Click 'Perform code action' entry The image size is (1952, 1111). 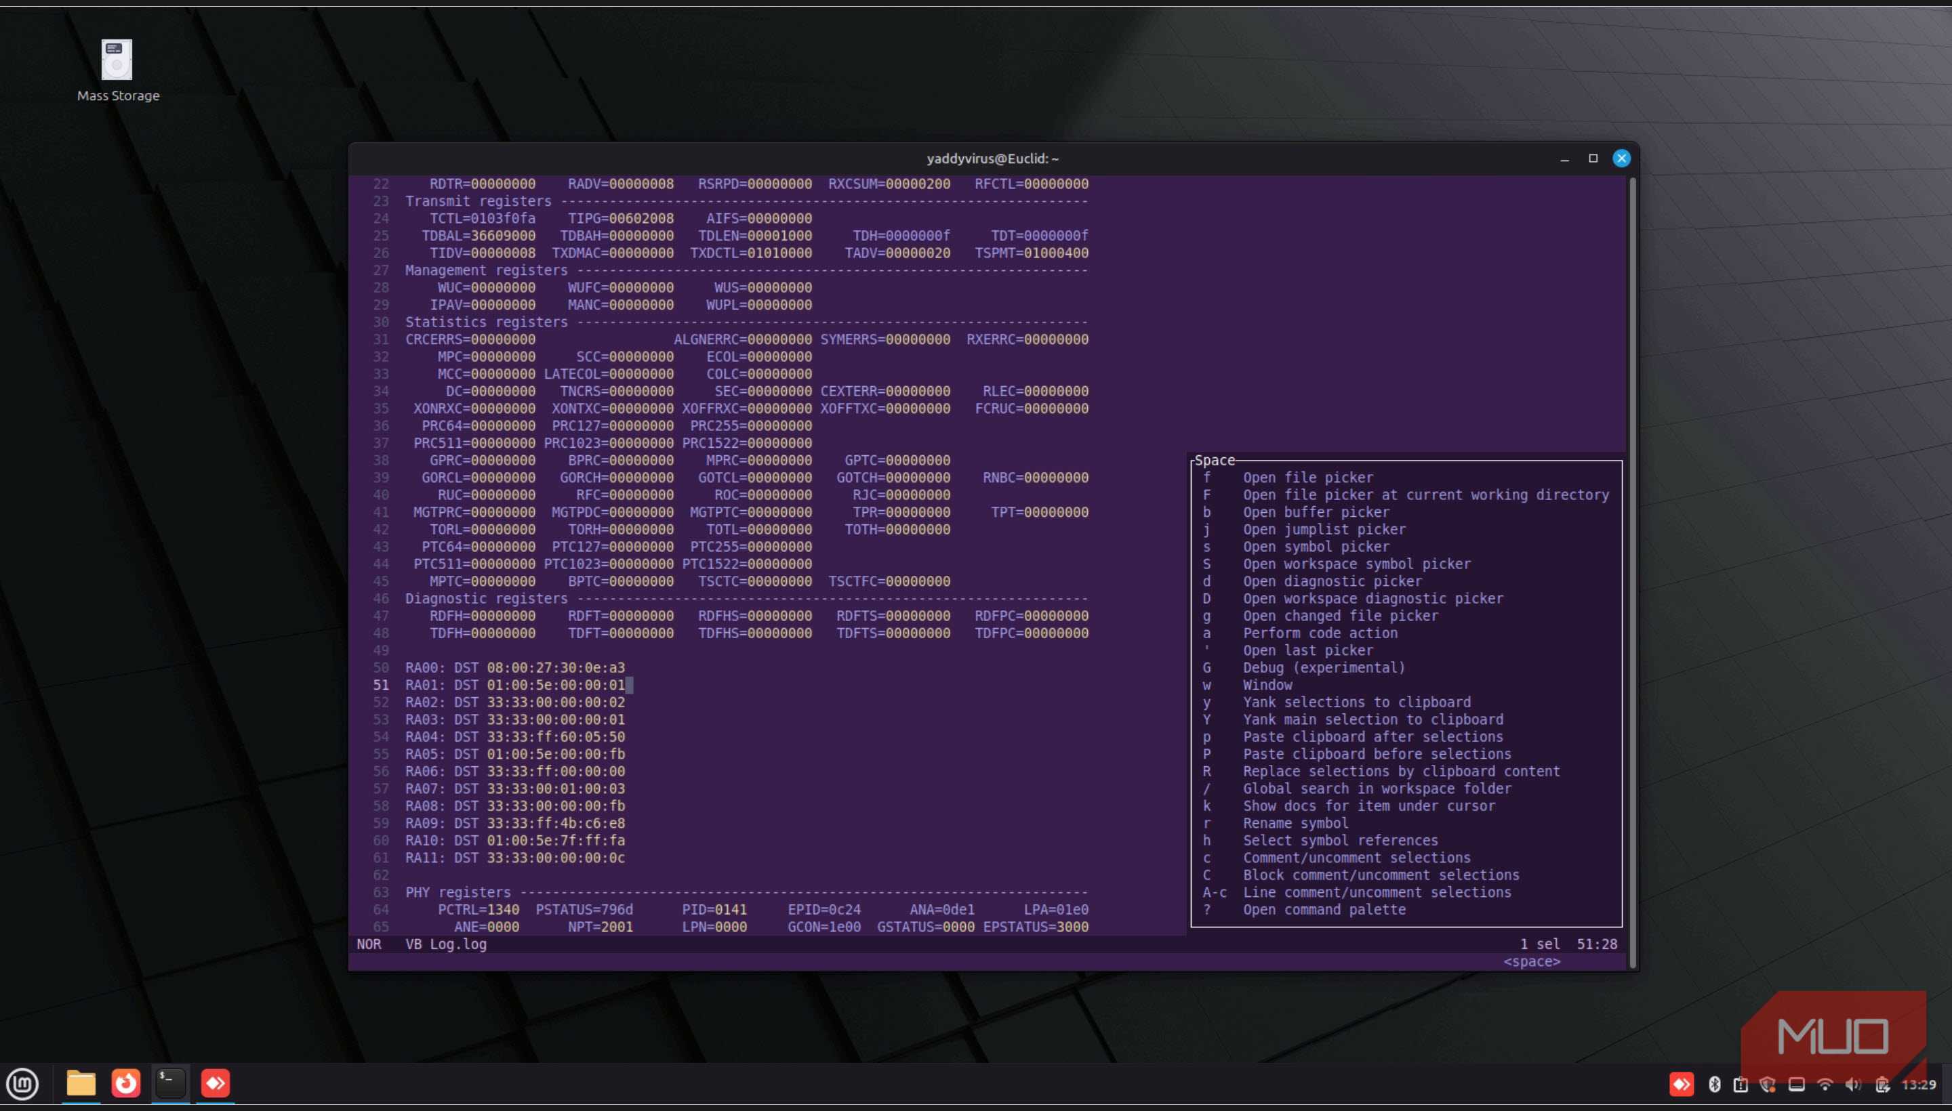[1320, 633]
